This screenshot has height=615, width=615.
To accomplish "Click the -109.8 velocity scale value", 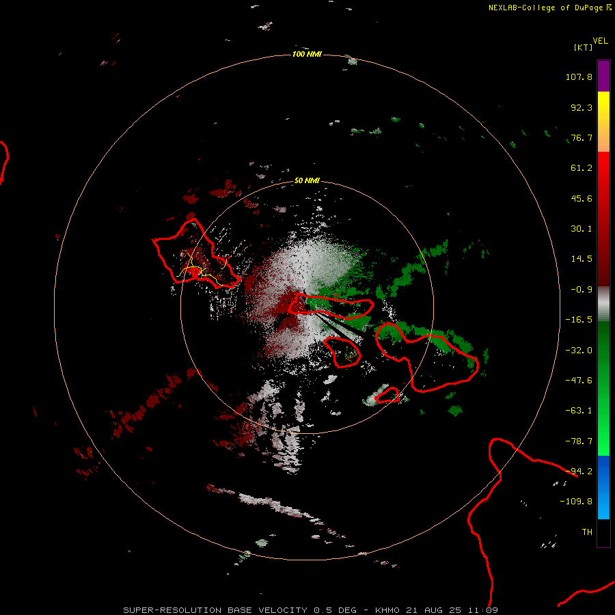I will click(576, 502).
